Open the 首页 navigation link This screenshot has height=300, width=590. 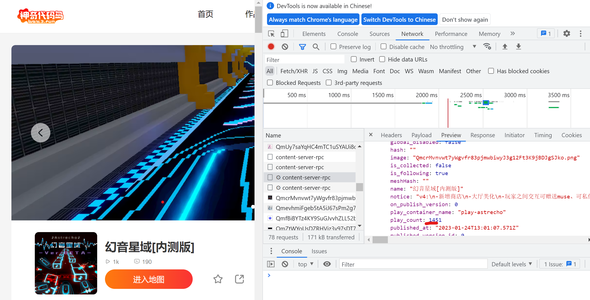tap(205, 14)
